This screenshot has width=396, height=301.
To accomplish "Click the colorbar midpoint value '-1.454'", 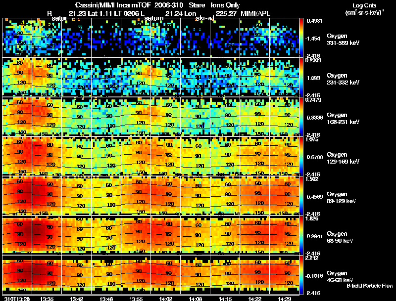I will pyautogui.click(x=313, y=39).
